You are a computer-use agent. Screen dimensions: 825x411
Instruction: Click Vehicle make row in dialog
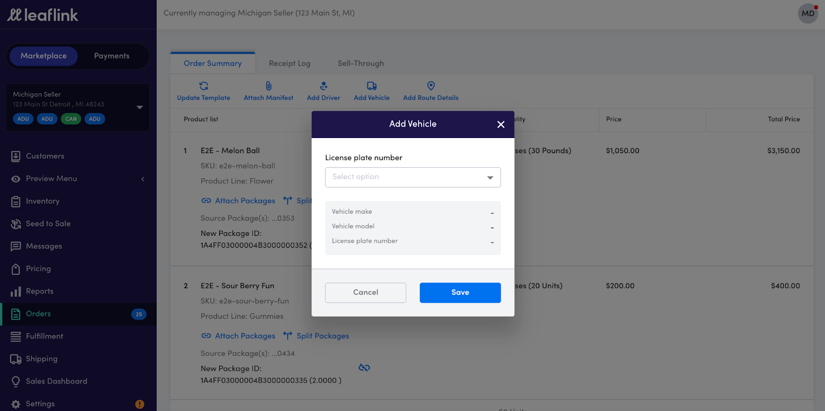tap(413, 212)
